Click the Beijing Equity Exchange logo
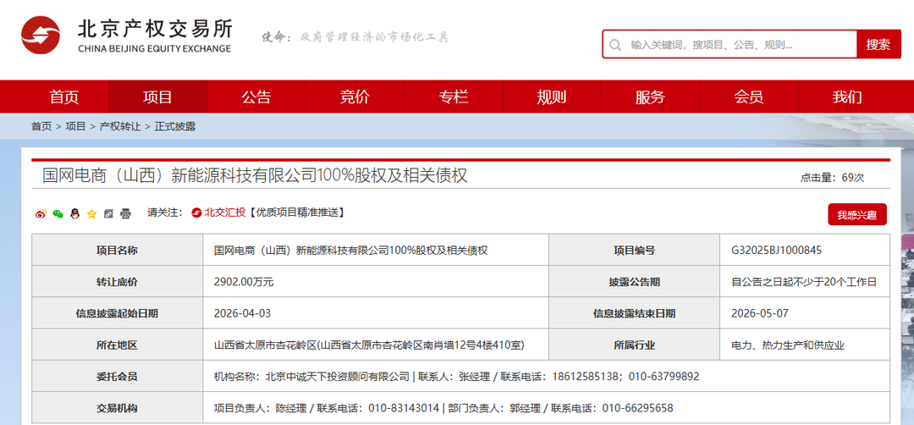Image resolution: width=914 pixels, height=425 pixels. [127, 38]
